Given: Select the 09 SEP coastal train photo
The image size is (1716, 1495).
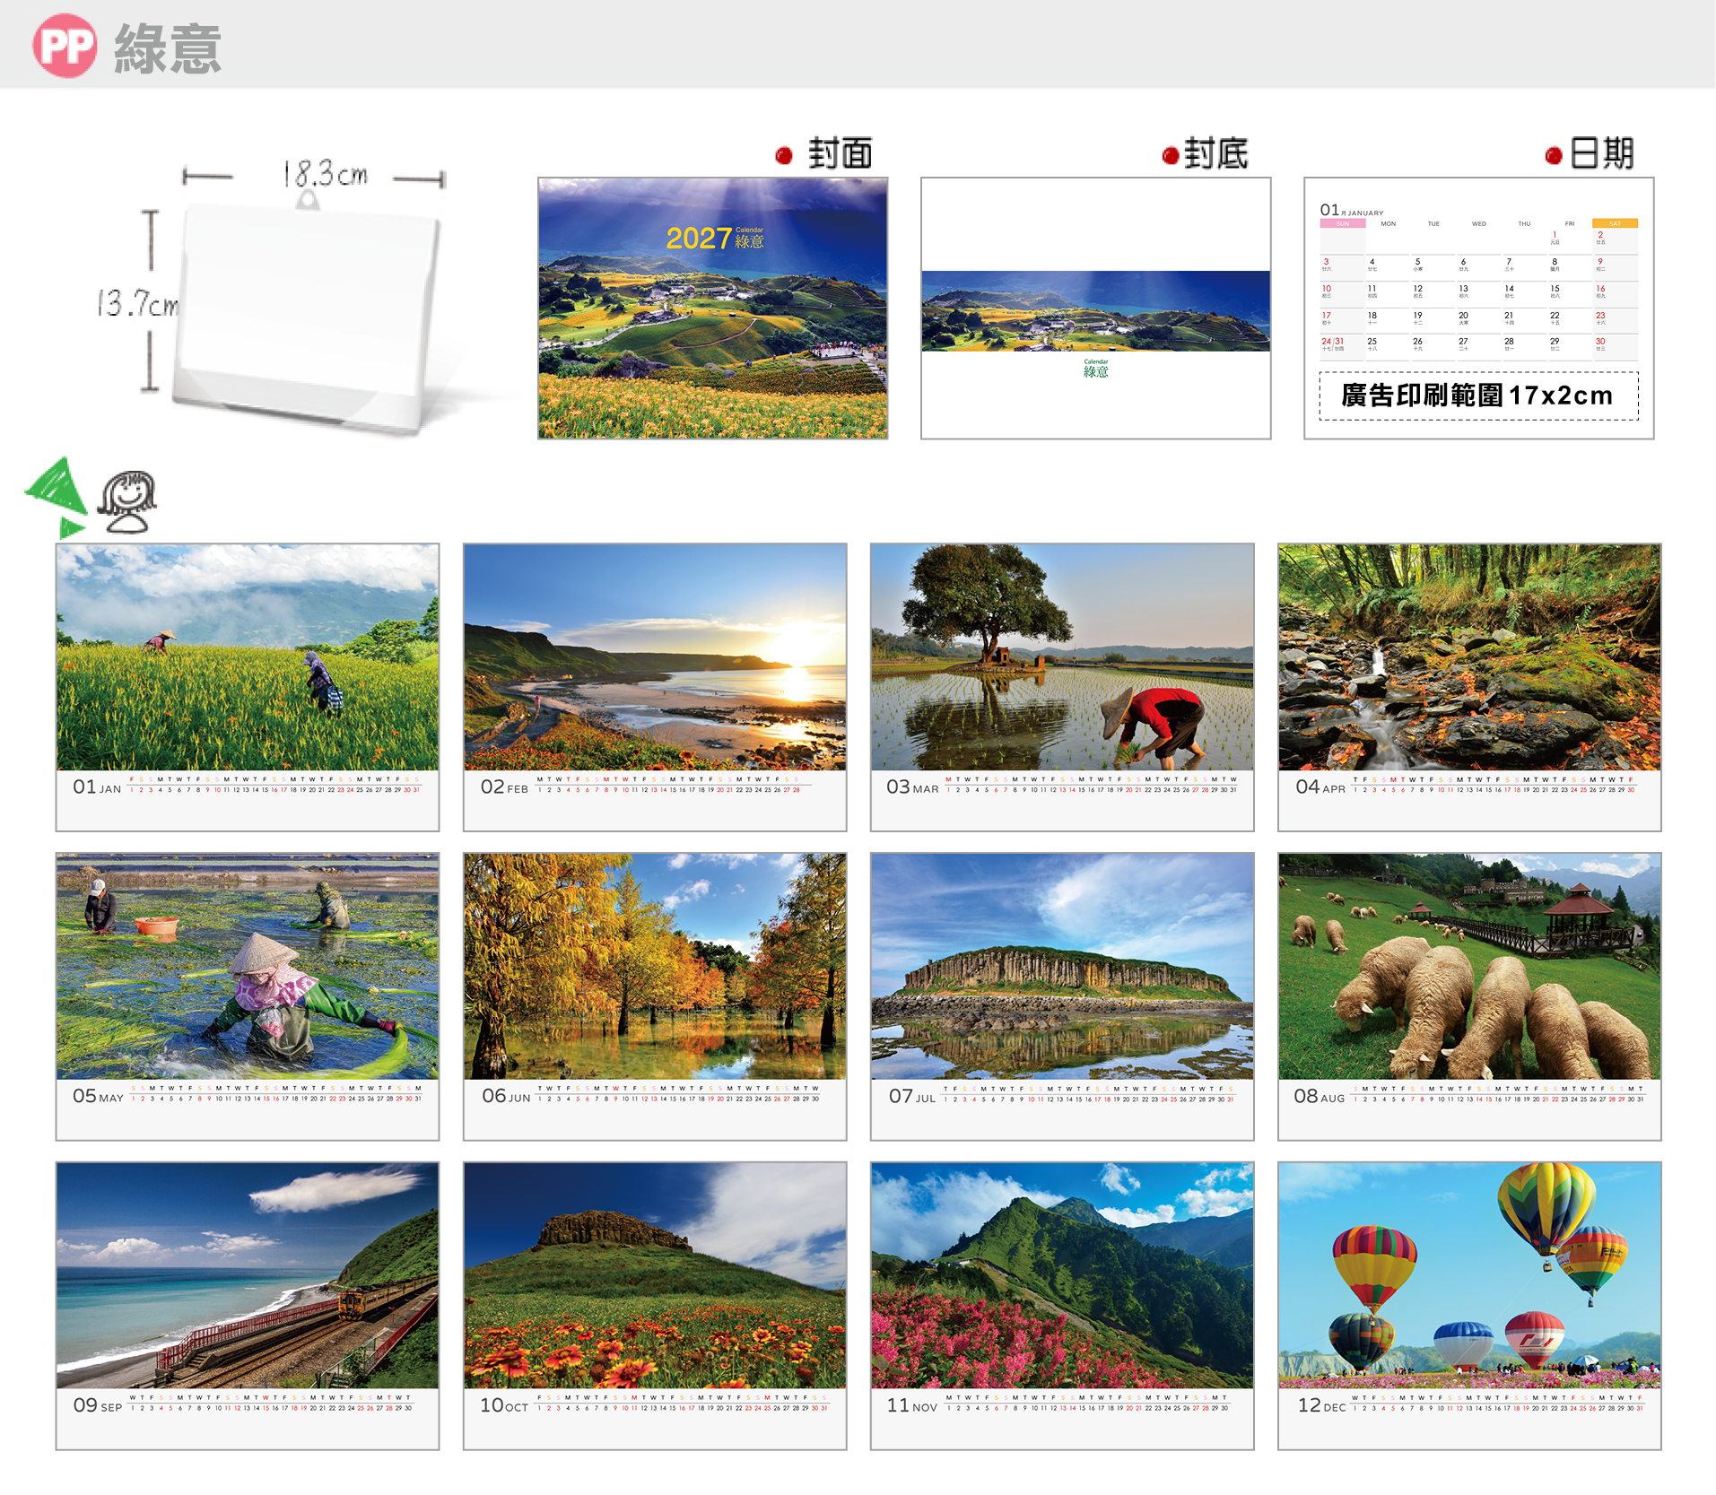Looking at the screenshot, I should tap(248, 1276).
